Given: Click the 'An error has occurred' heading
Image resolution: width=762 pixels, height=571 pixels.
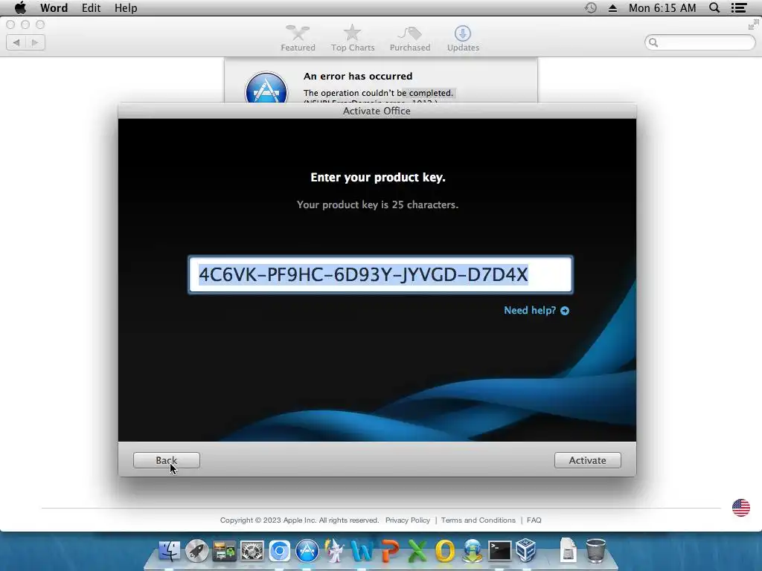Looking at the screenshot, I should [358, 77].
